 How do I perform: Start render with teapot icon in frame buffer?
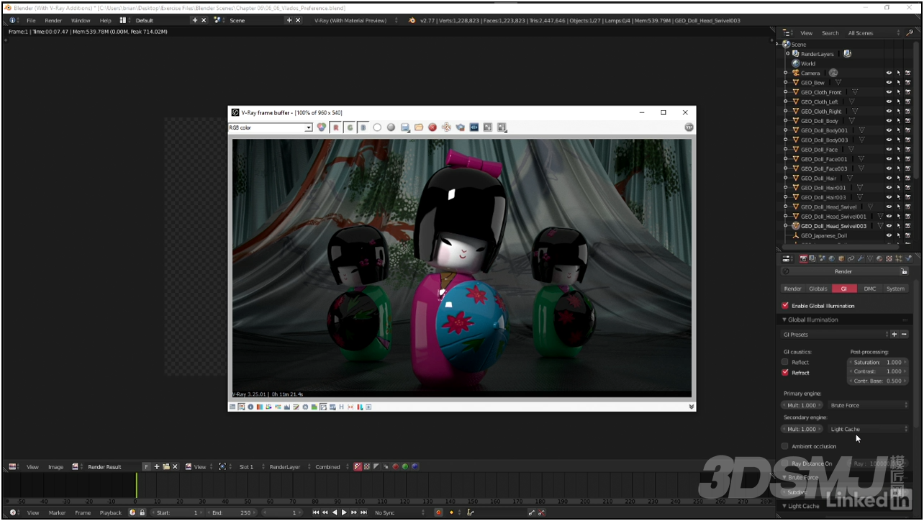click(460, 127)
